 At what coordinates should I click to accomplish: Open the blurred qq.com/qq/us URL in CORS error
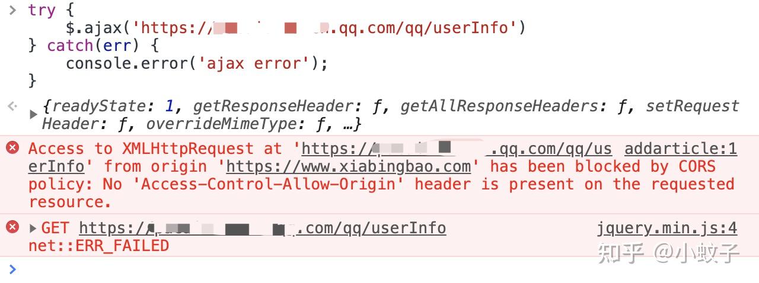[x=457, y=149]
